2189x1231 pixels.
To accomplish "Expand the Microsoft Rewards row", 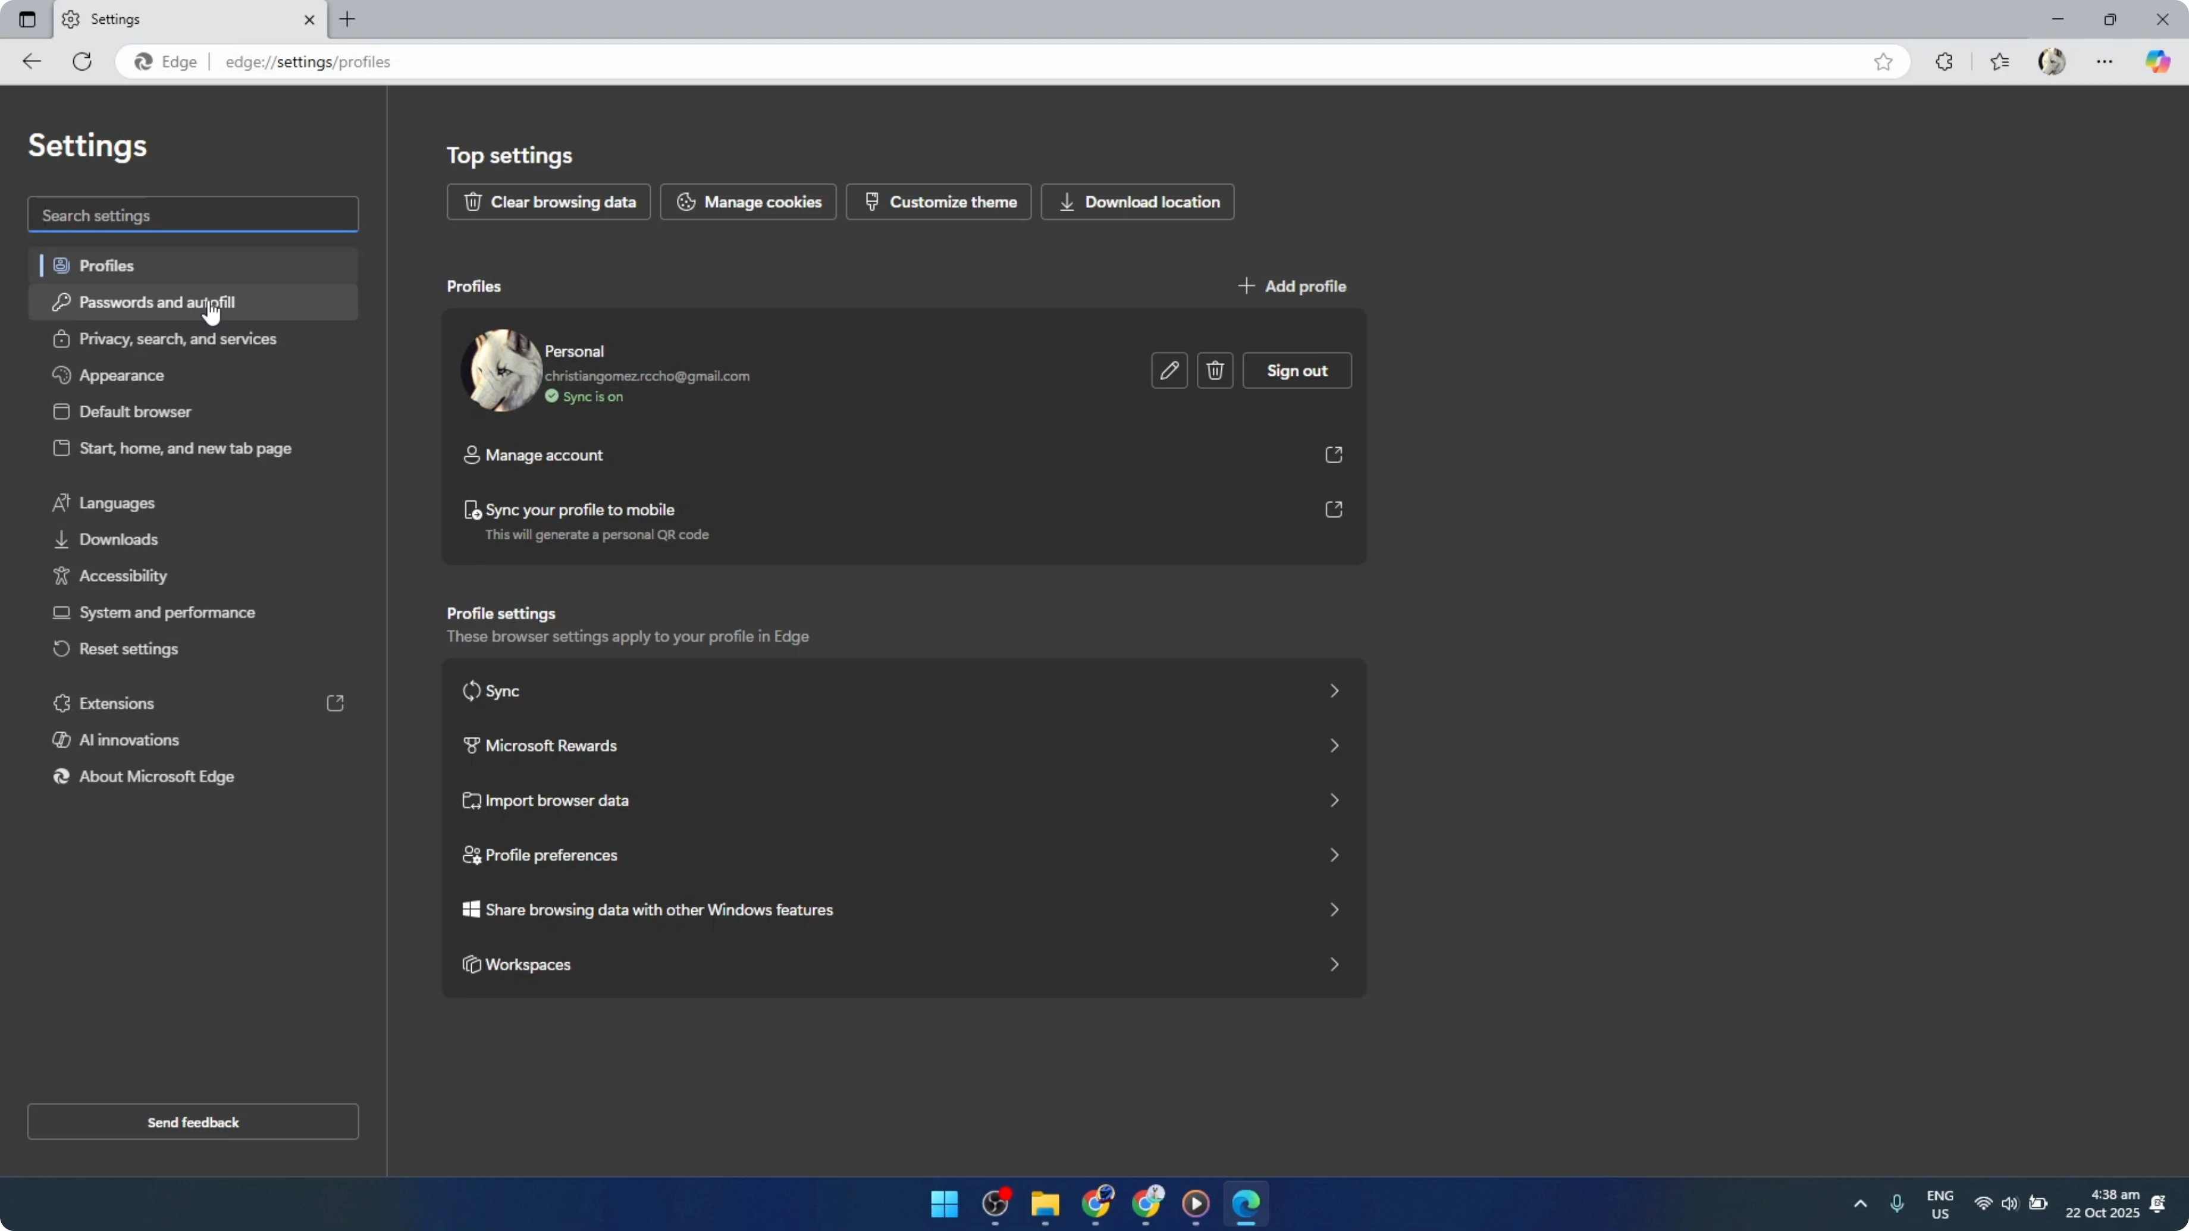I will (904, 745).
